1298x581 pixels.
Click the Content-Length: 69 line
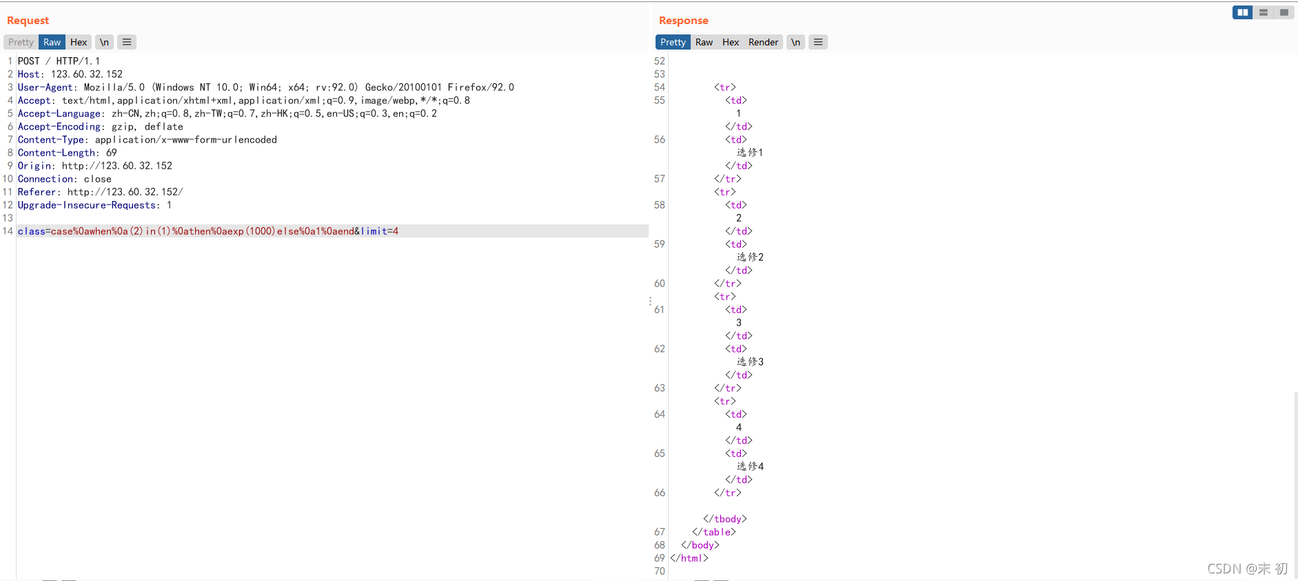(x=68, y=153)
